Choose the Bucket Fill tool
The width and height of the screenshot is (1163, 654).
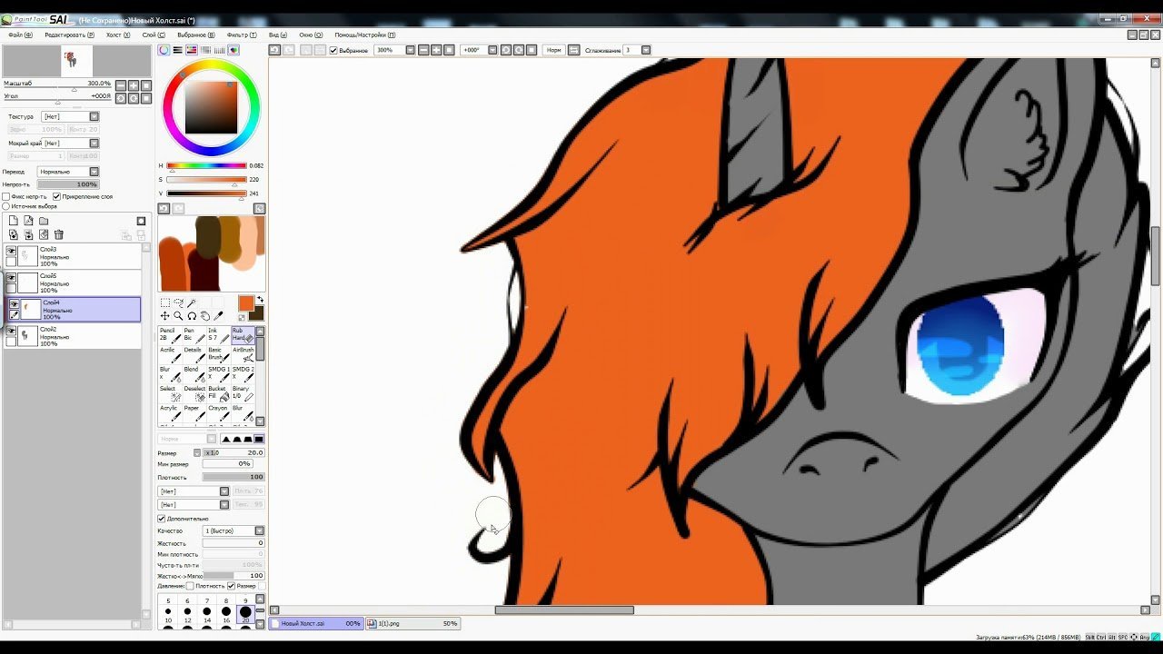tap(217, 392)
